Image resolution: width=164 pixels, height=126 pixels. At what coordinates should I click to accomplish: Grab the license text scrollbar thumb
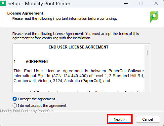pyautogui.click(x=147, y=52)
